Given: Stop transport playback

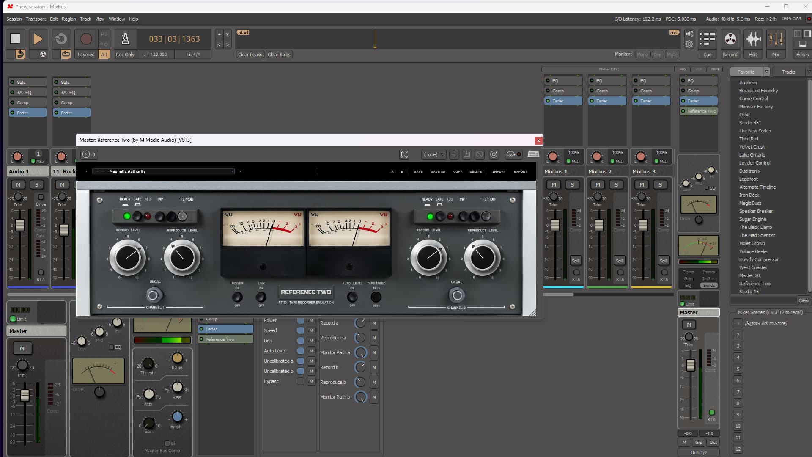Looking at the screenshot, I should click(15, 39).
